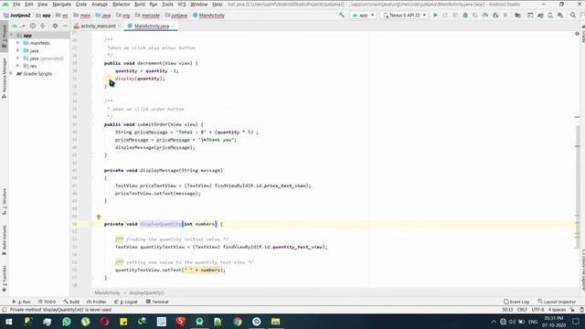Screen dimensions: 585x329
Task: Click the Debug app bug icon
Action: pos(465,16)
